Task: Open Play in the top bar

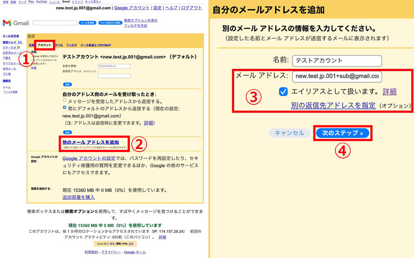Action: [31, 2]
